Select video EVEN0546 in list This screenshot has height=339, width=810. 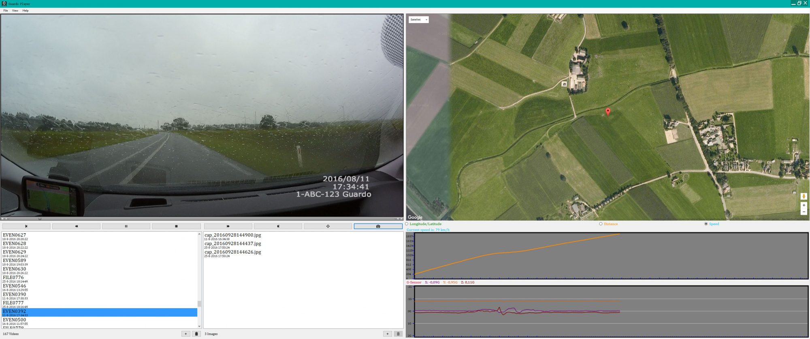[x=99, y=288]
